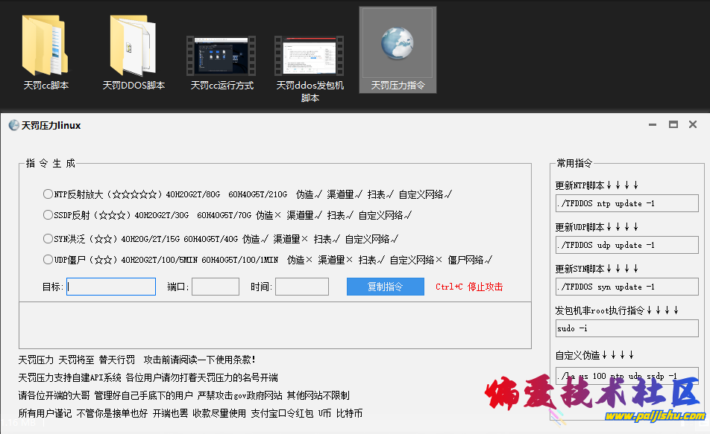Select the UDP僵尸 radio option
This screenshot has height=434, width=710.
pyautogui.click(x=48, y=260)
